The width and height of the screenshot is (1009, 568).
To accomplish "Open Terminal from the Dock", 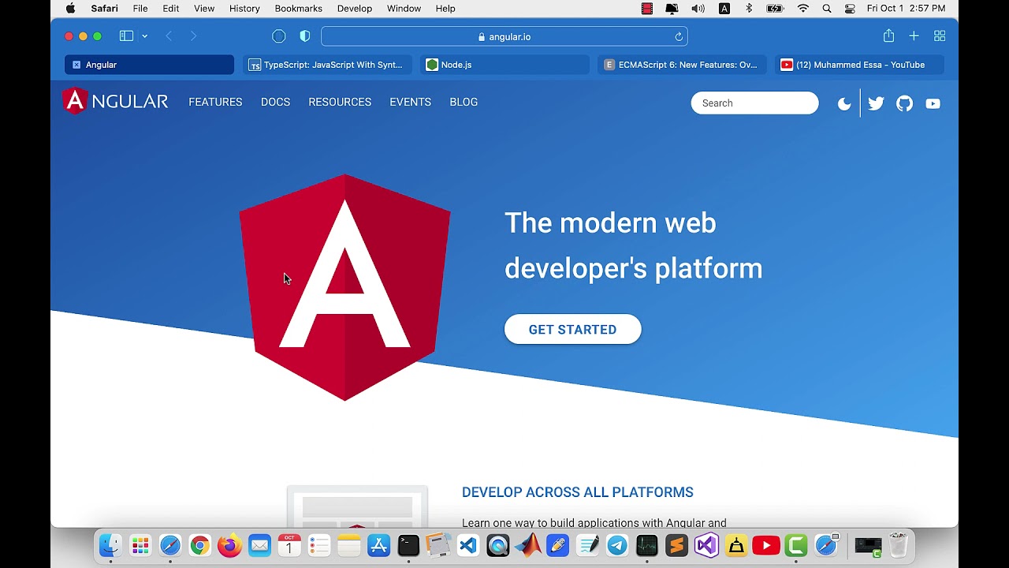I will [408, 545].
